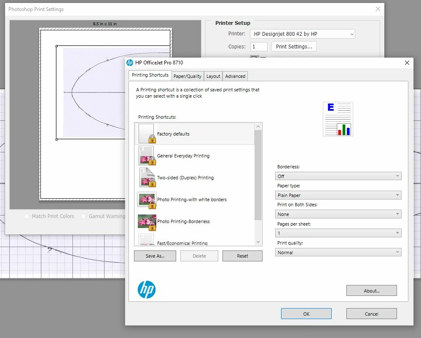This screenshot has height=338, width=421.
Task: Switch to the Paper/Quality tab
Action: pyautogui.click(x=188, y=76)
